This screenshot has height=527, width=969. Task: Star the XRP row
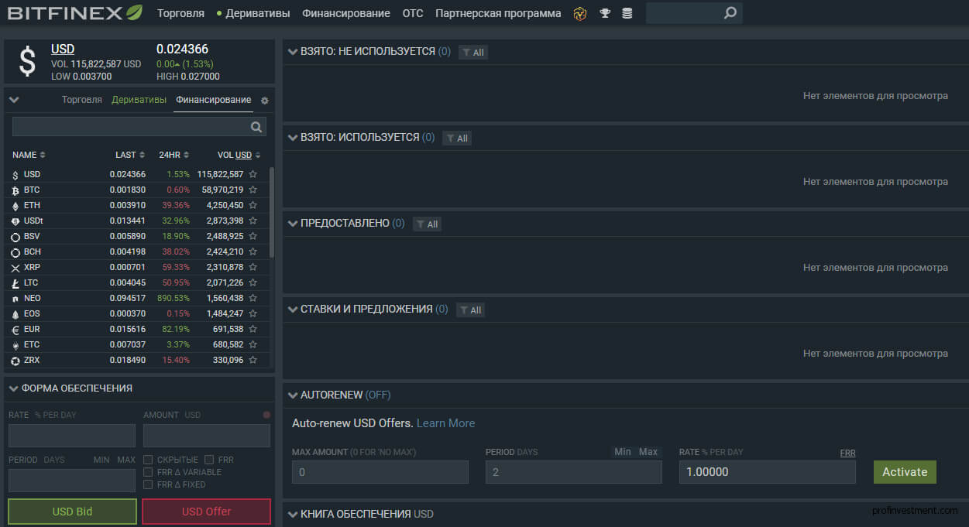[x=253, y=267]
